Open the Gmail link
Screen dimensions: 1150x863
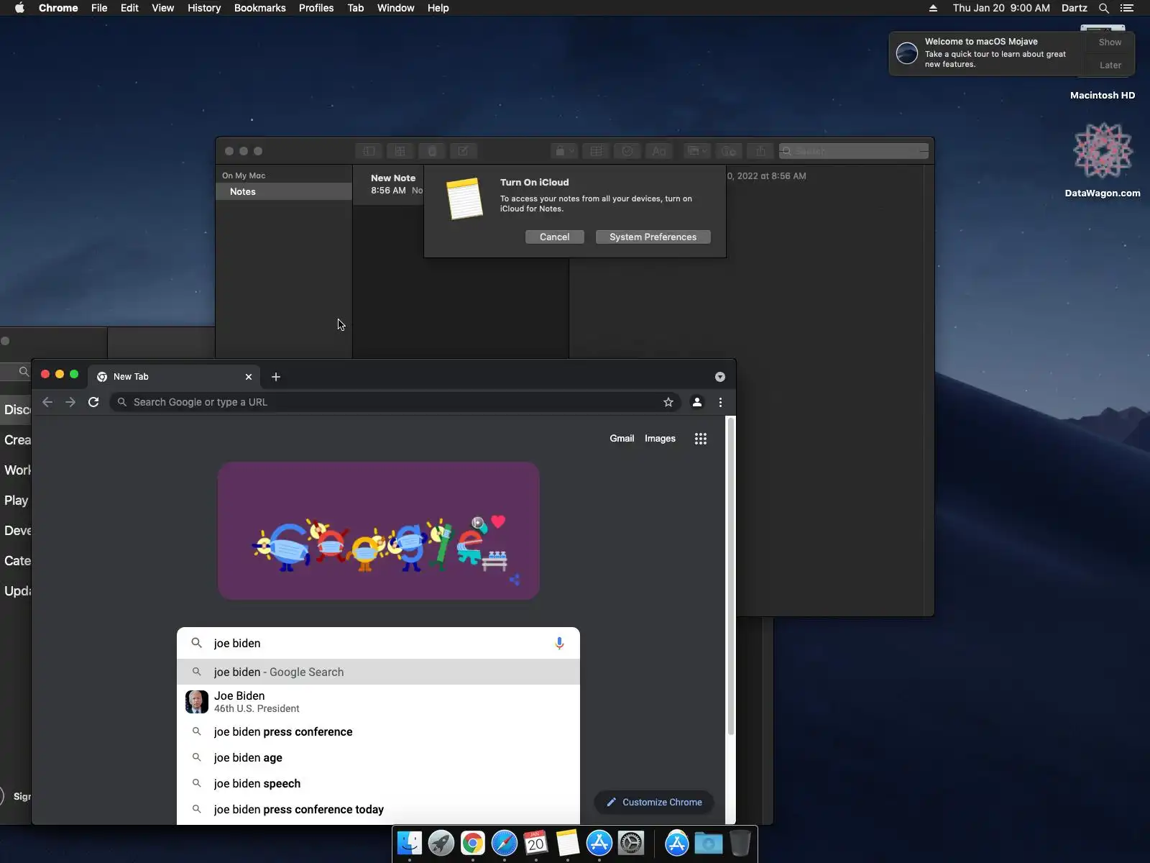(x=622, y=439)
